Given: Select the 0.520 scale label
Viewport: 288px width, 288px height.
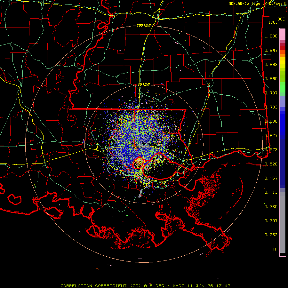Looking at the screenshot, I should pos(271,164).
